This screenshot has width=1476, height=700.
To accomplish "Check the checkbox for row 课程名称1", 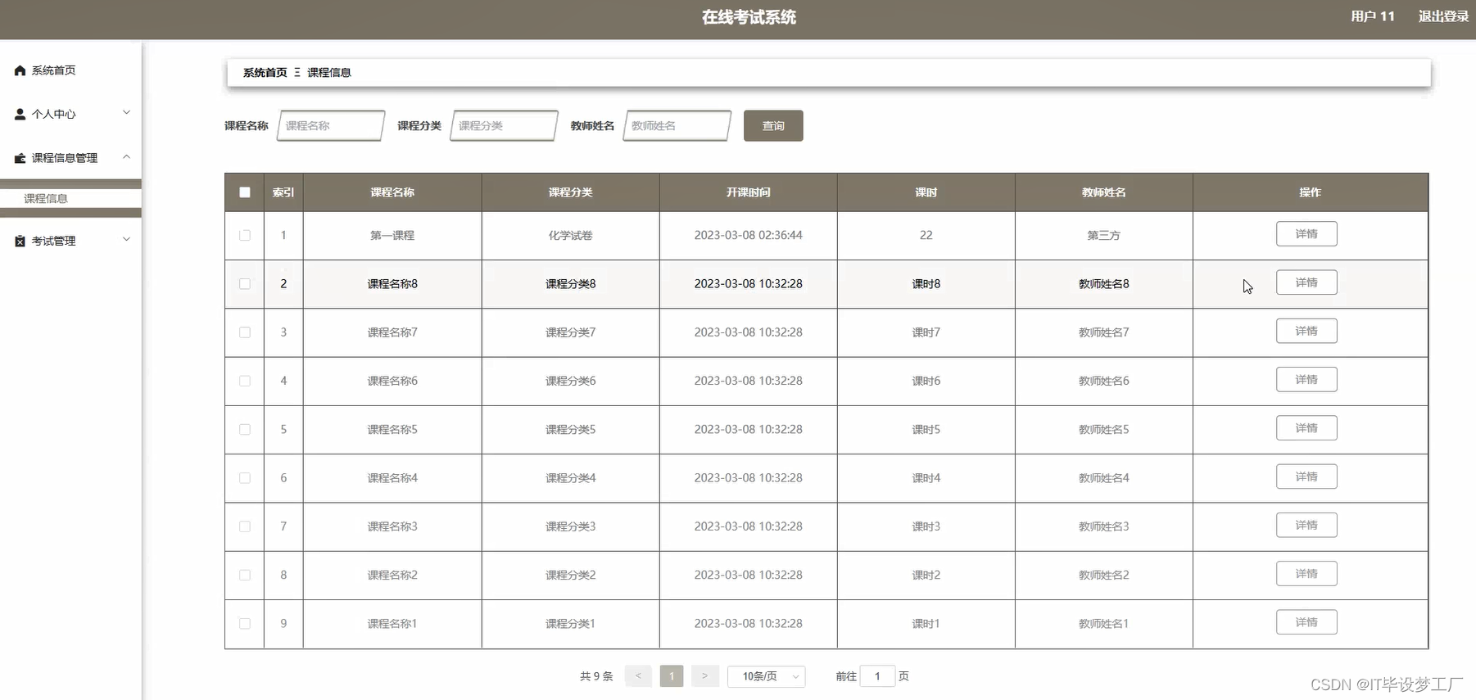I will coord(245,624).
